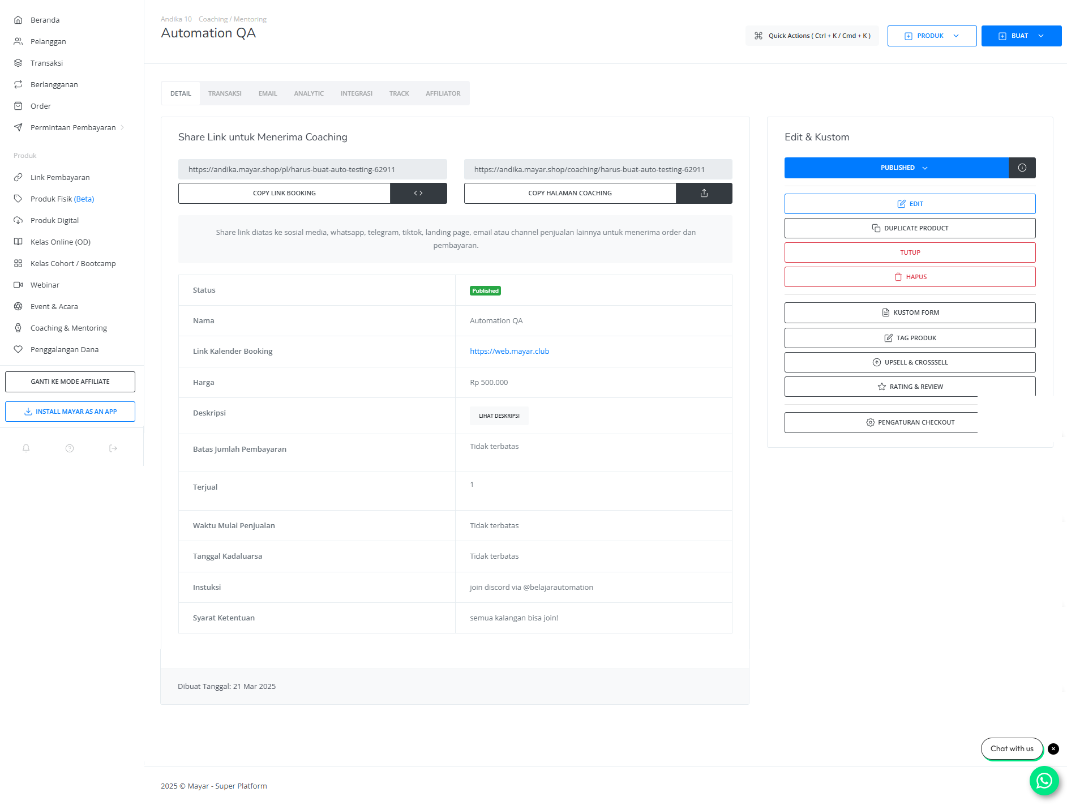Open Coaching & Mentoring section
Screen dimensions: 1067x805
(x=68, y=328)
